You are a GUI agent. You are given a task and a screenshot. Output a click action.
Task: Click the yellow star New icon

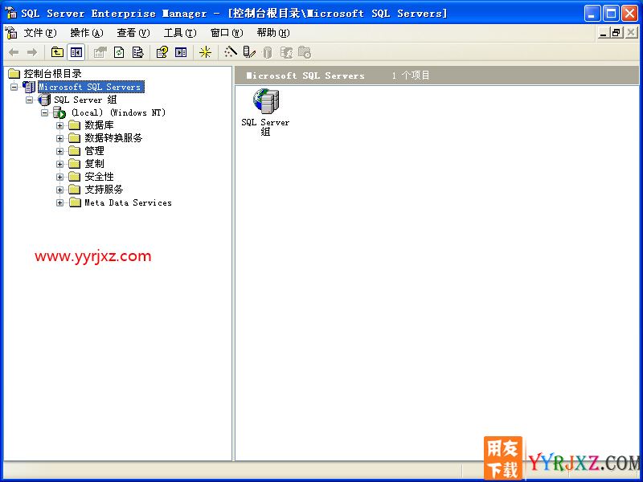pos(205,52)
